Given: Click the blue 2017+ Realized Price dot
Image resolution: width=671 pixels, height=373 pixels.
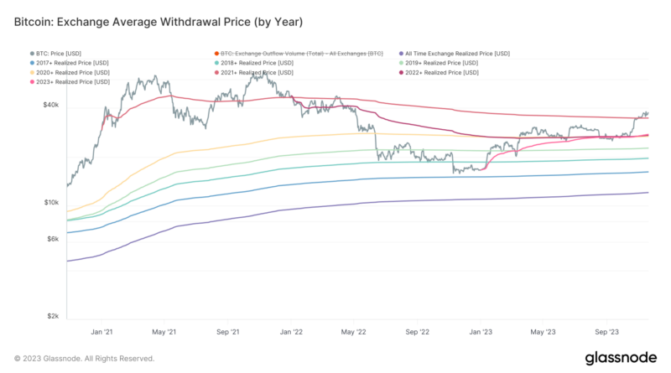Looking at the screenshot, I should click(32, 63).
